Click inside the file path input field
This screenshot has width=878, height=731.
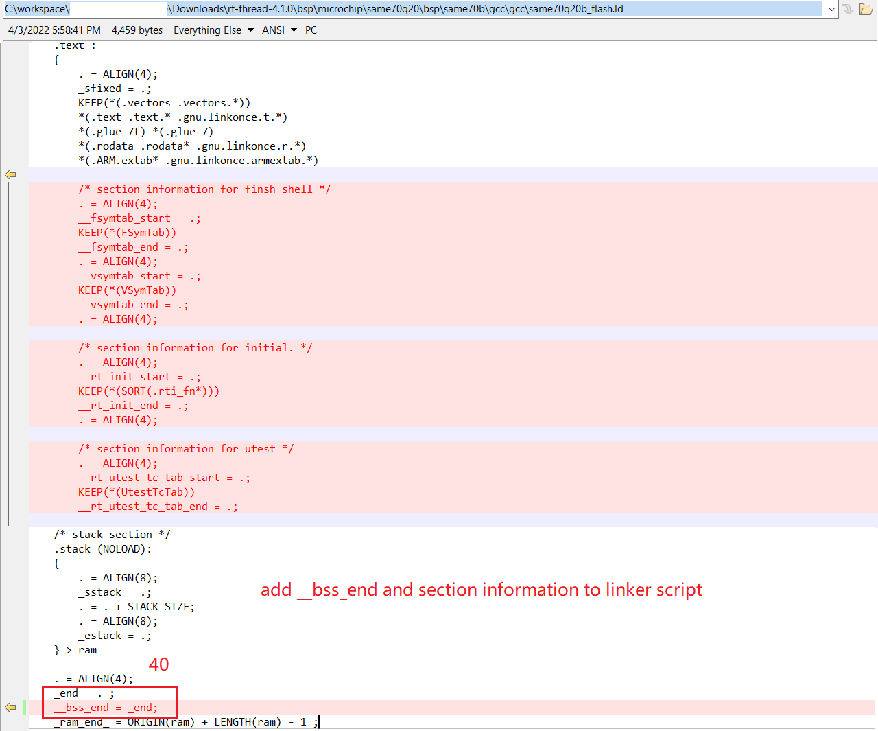412,9
